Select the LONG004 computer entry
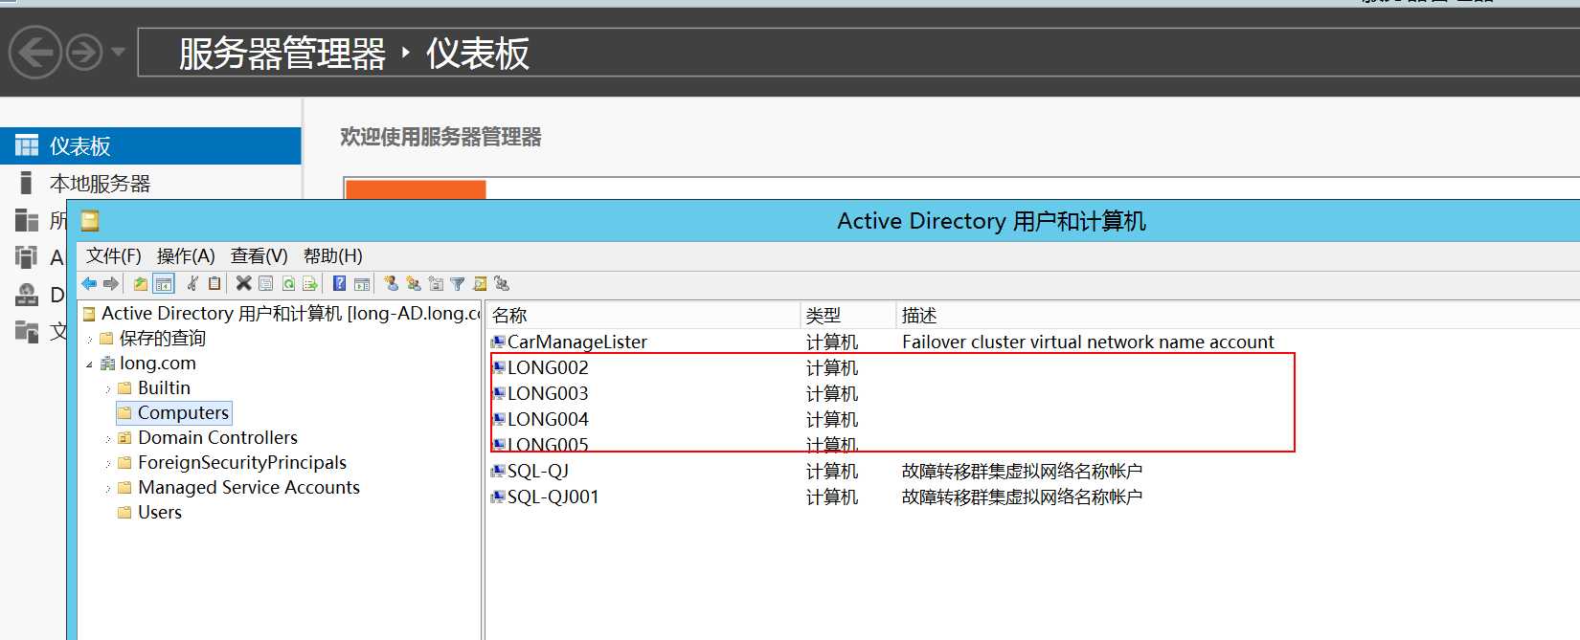1580x640 pixels. coord(548,419)
